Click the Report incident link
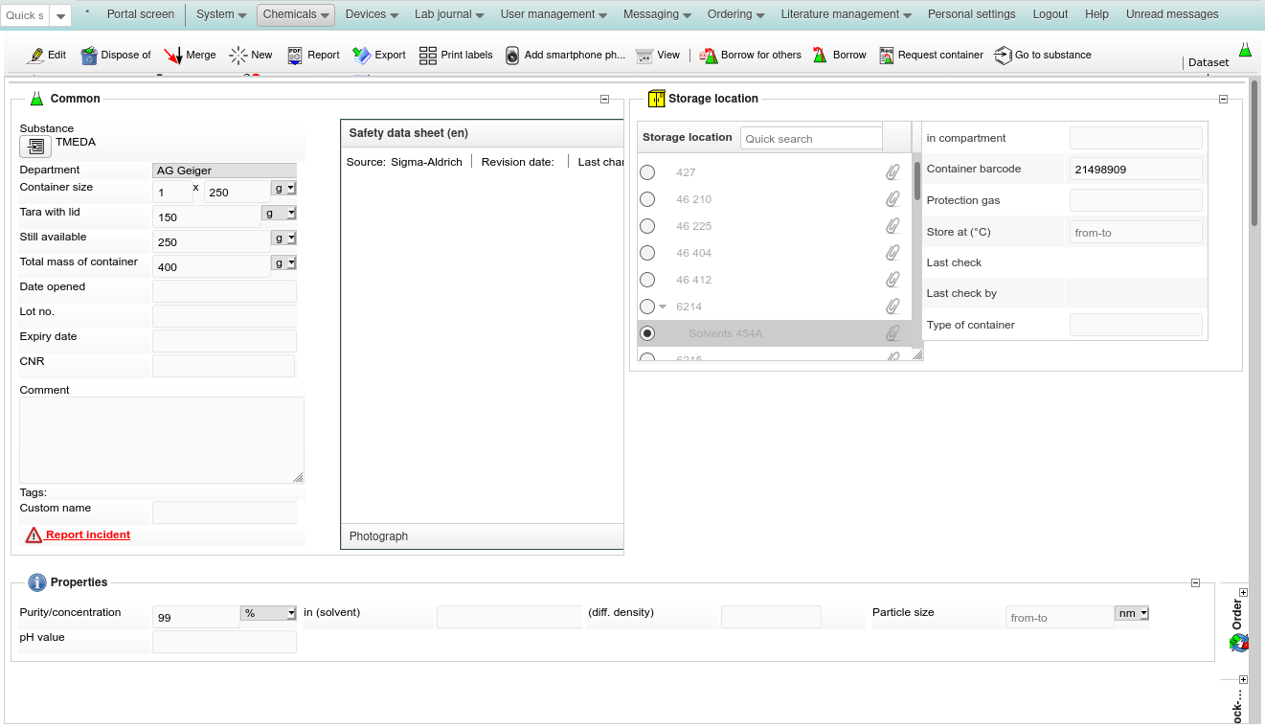The height and width of the screenshot is (728, 1265). click(x=87, y=535)
